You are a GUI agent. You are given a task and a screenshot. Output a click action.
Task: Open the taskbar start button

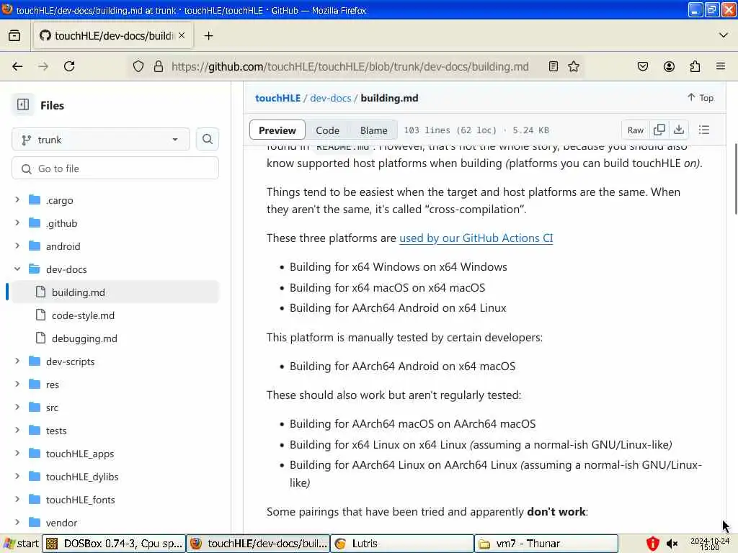21,544
